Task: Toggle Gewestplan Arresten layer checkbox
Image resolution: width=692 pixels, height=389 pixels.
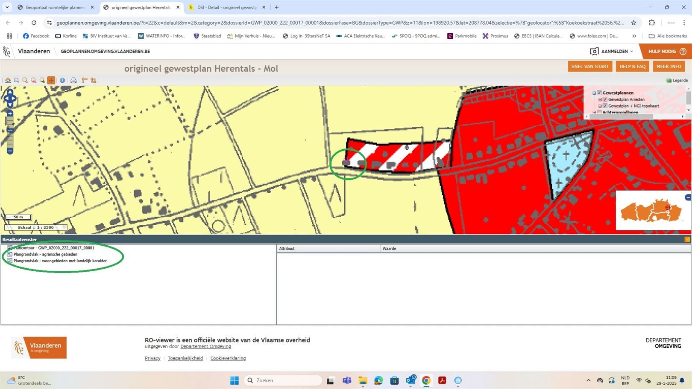Action: coord(605,99)
